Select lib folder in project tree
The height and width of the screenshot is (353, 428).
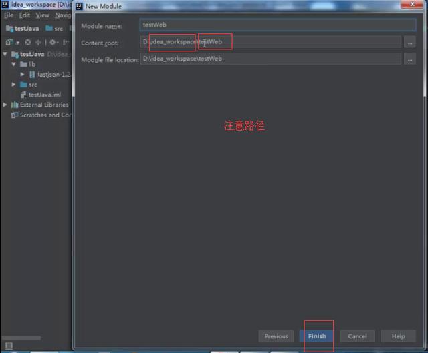[x=28, y=64]
